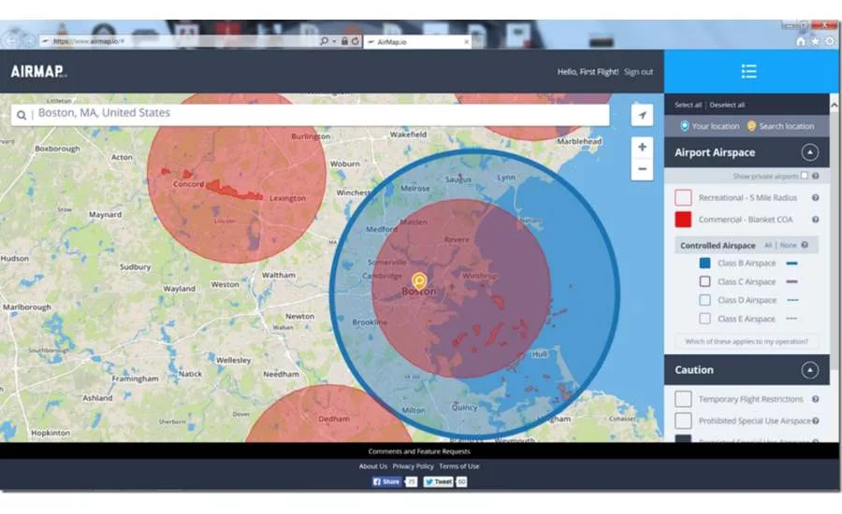842x514 pixels.
Task: Switch to the AirMap.io browser tab
Action: pyautogui.click(x=417, y=42)
